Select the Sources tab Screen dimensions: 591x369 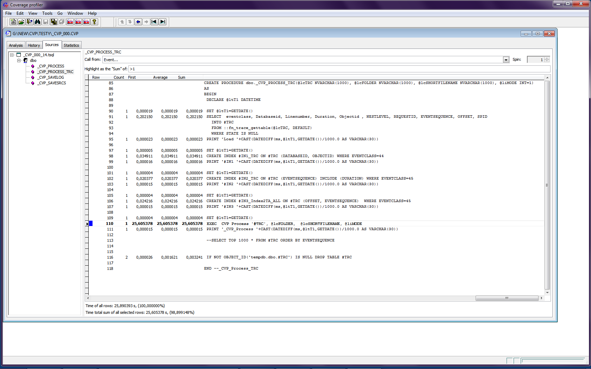52,45
